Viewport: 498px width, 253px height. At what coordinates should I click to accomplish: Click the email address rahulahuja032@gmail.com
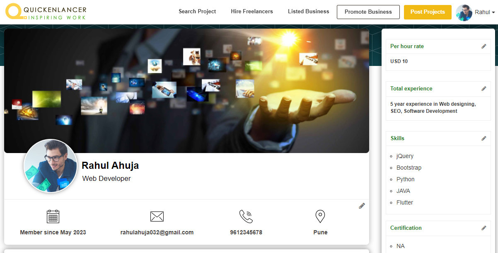click(157, 232)
